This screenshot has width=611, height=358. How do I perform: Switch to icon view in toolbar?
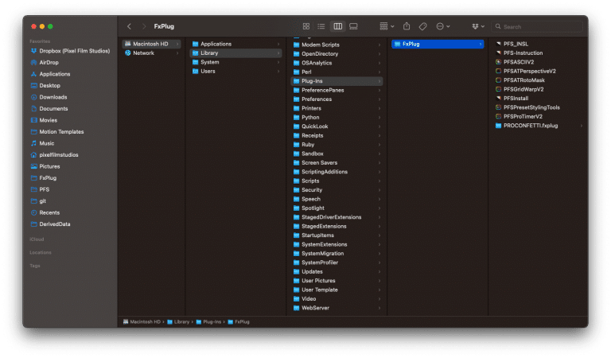pos(305,26)
